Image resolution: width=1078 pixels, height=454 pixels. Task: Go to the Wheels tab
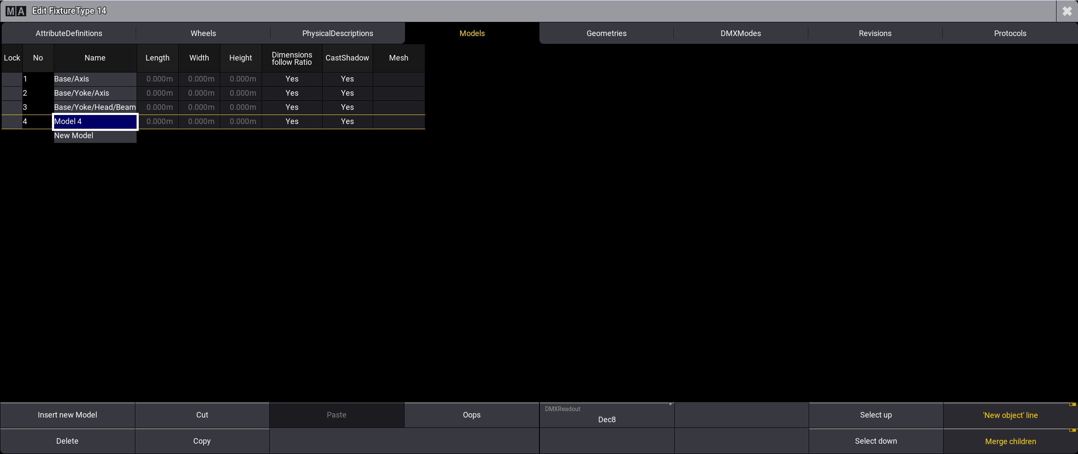click(x=203, y=33)
